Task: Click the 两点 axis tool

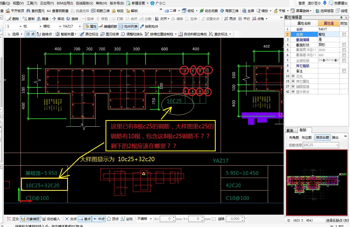Action: point(230,19)
